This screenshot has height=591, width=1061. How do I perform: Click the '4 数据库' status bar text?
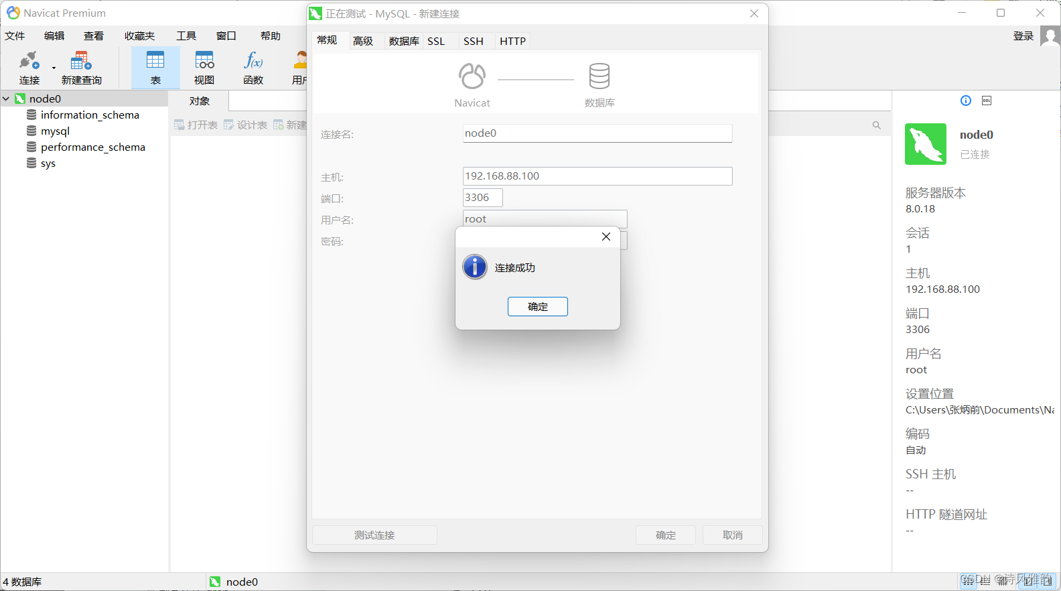click(22, 582)
